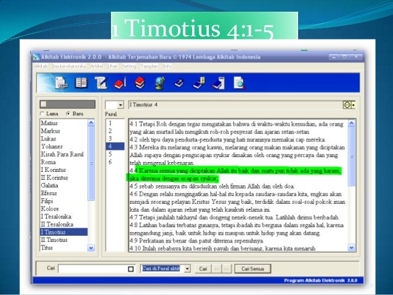Click the red book with pencil icon
The height and width of the screenshot is (295, 393).
coord(120,83)
